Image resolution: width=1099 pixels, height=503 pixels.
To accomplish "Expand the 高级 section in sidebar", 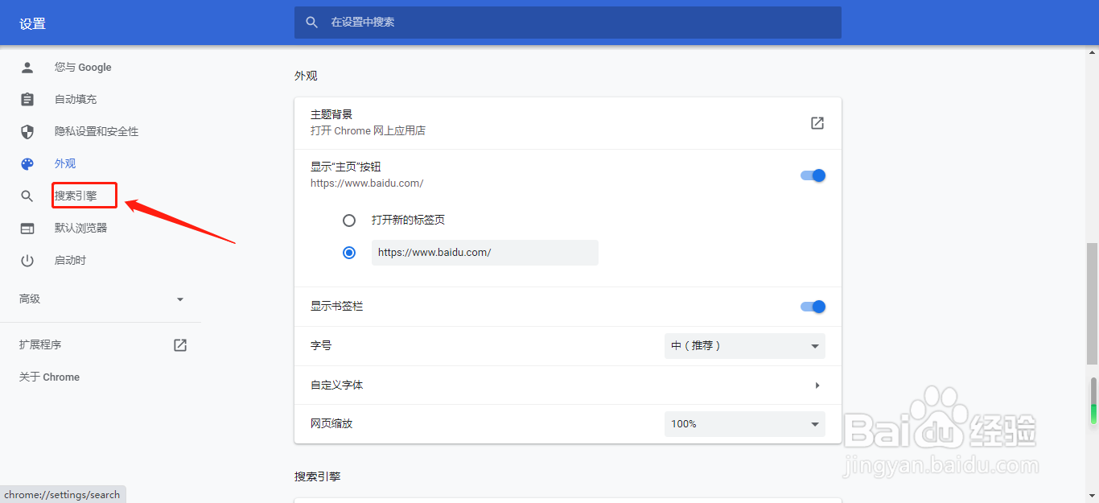I will pos(101,299).
